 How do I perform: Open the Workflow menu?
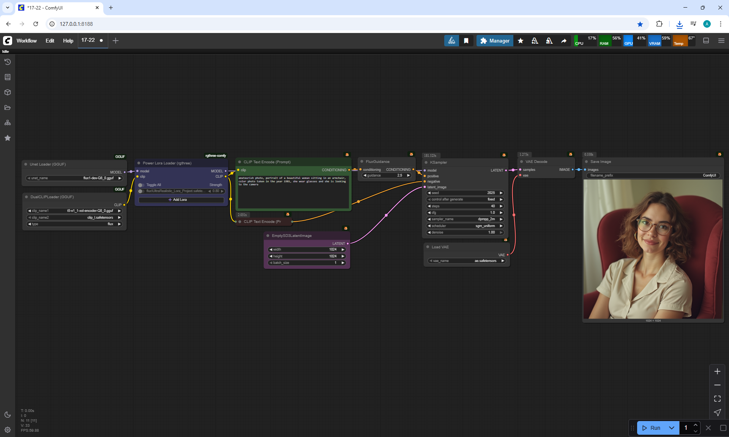pyautogui.click(x=27, y=41)
